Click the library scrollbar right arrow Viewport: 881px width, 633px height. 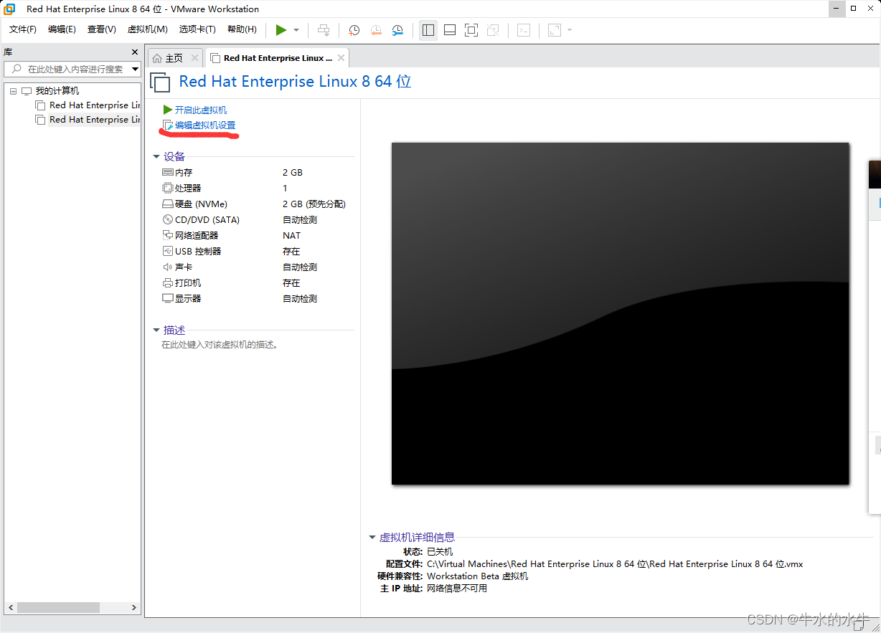coord(134,607)
